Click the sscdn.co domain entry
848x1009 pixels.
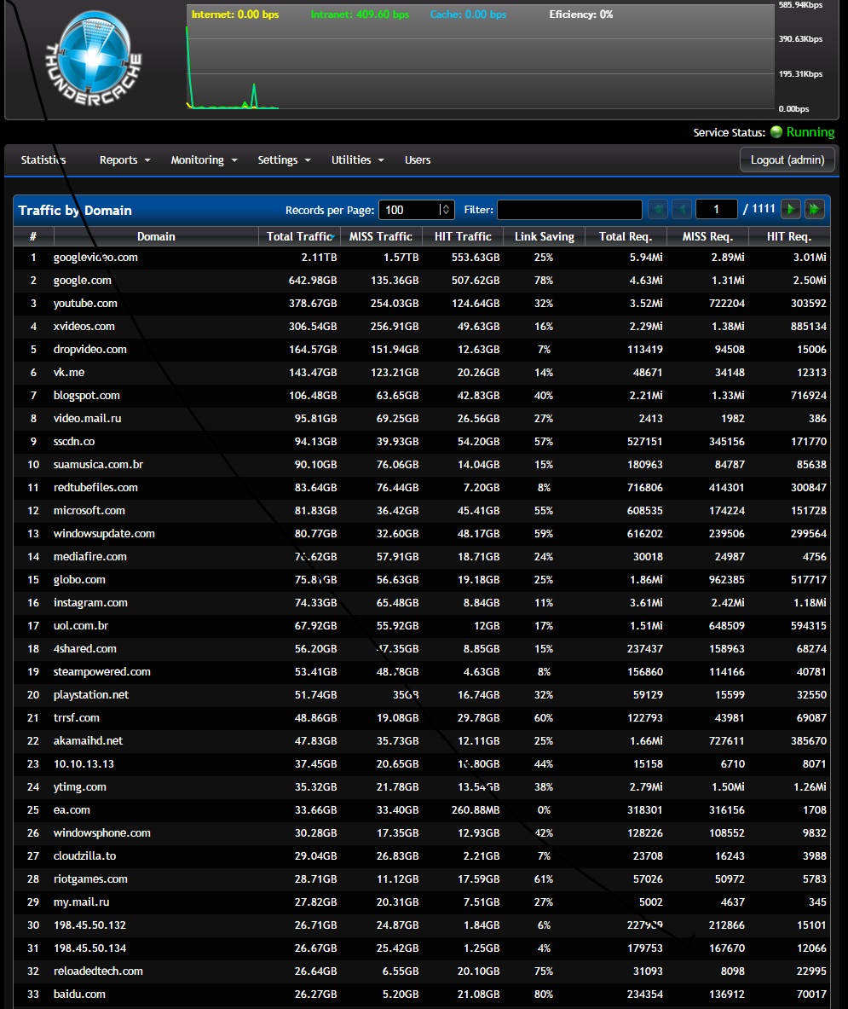[74, 442]
